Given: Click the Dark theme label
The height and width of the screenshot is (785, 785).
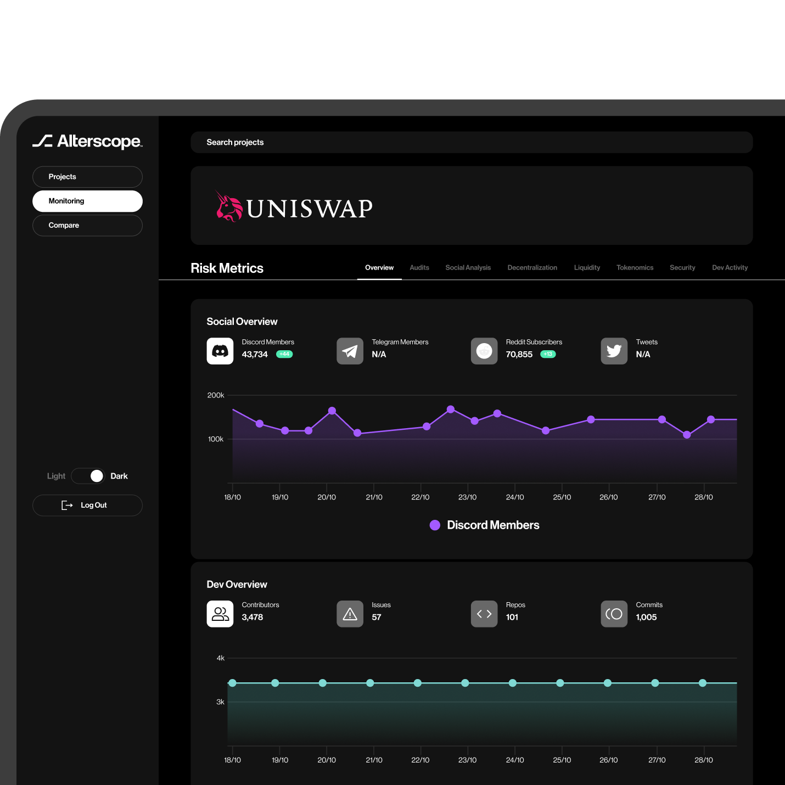Looking at the screenshot, I should click(x=119, y=476).
